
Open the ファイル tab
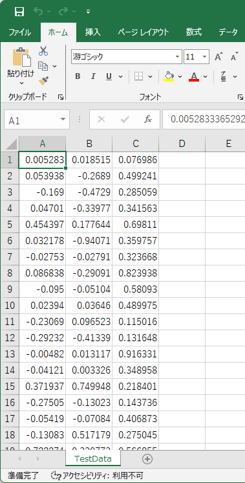pos(19,32)
